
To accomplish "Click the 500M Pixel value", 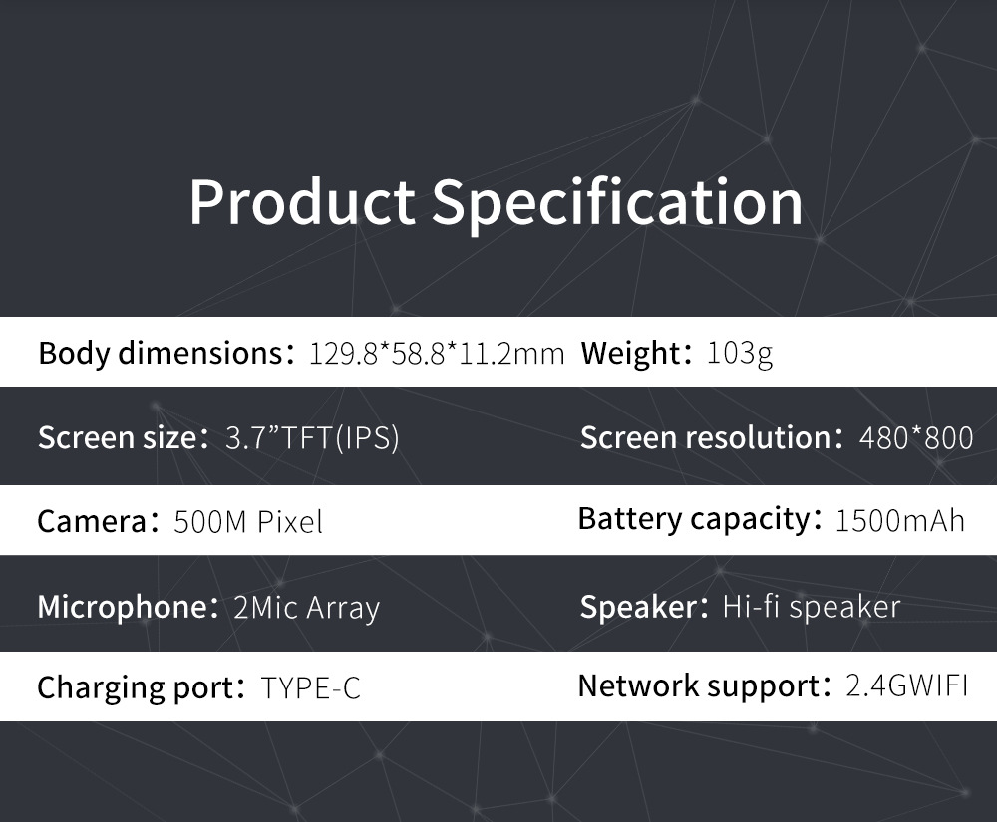I will (248, 522).
